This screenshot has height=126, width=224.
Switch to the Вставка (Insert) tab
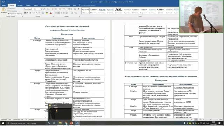click(x=20, y=5)
